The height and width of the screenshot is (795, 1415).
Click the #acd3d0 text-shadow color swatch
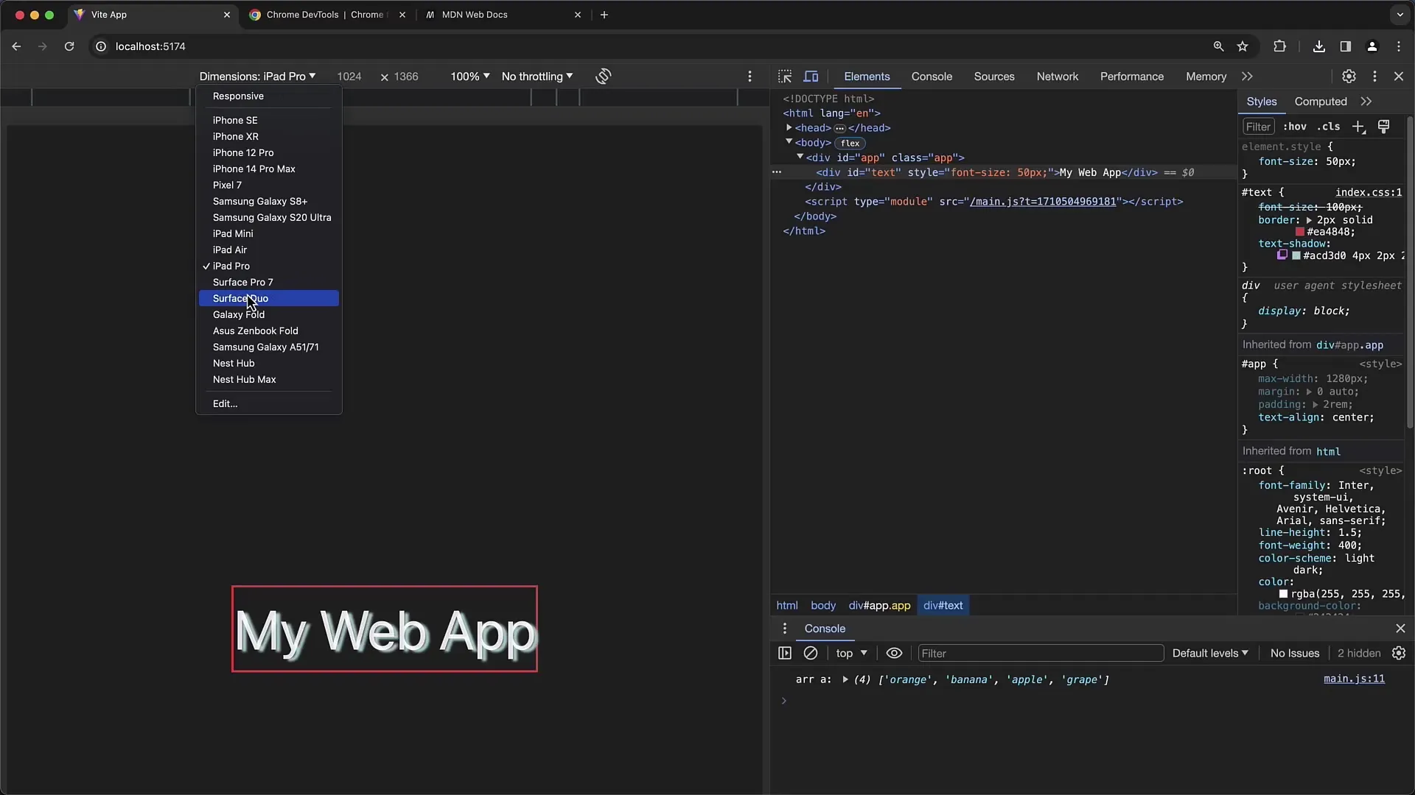pyautogui.click(x=1299, y=255)
